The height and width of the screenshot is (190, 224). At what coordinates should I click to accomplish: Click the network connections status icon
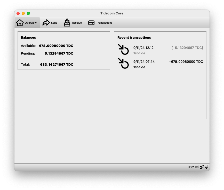(202, 167)
